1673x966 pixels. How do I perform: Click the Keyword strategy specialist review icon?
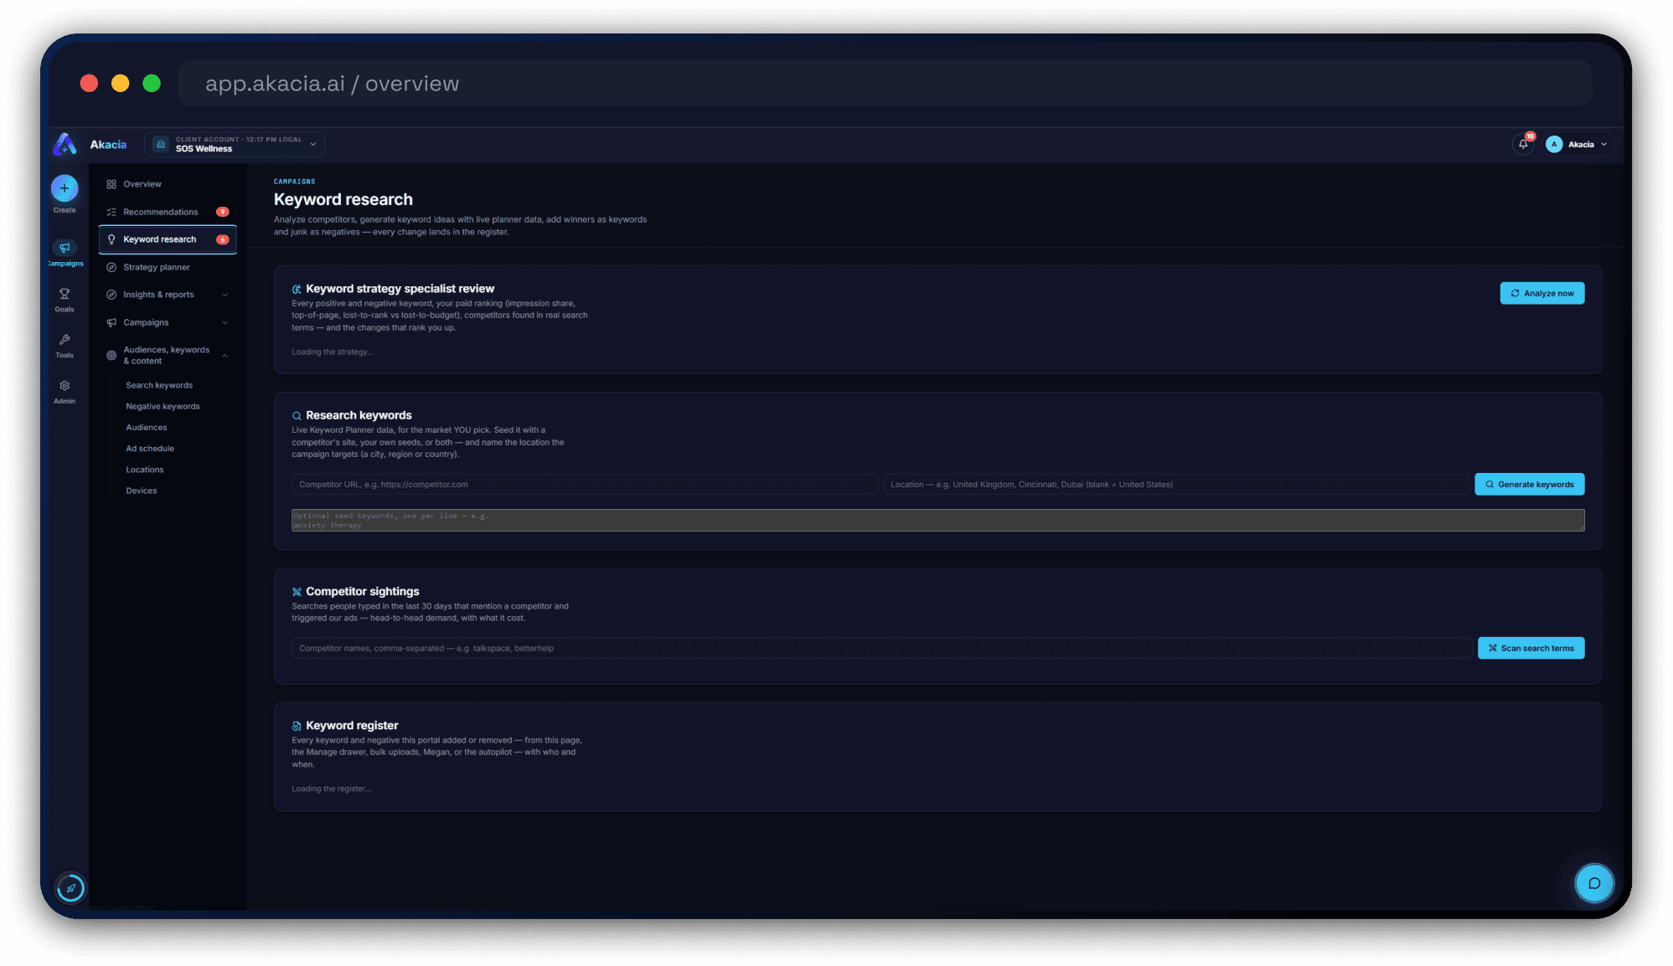[297, 289]
